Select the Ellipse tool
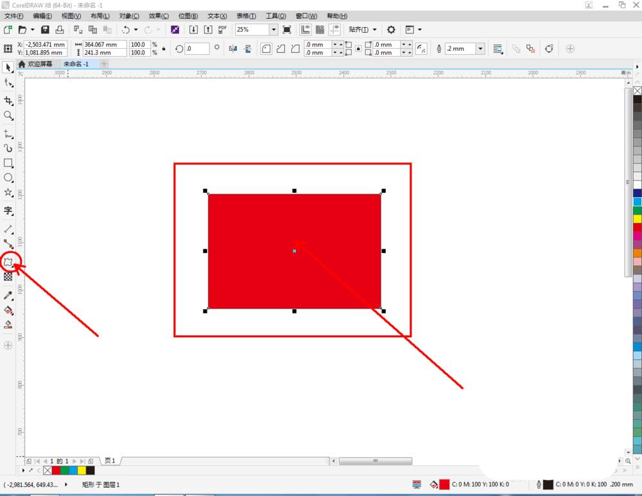Image resolution: width=642 pixels, height=496 pixels. tap(8, 177)
